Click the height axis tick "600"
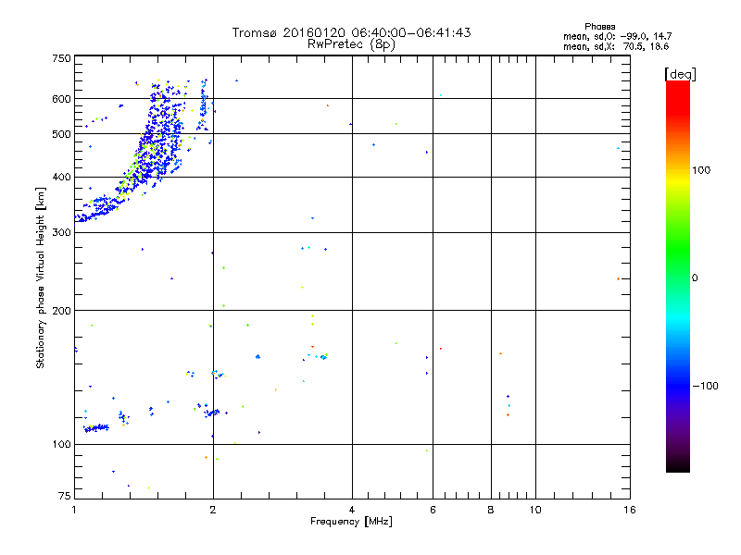Image resolution: width=741 pixels, height=555 pixels. [x=61, y=99]
